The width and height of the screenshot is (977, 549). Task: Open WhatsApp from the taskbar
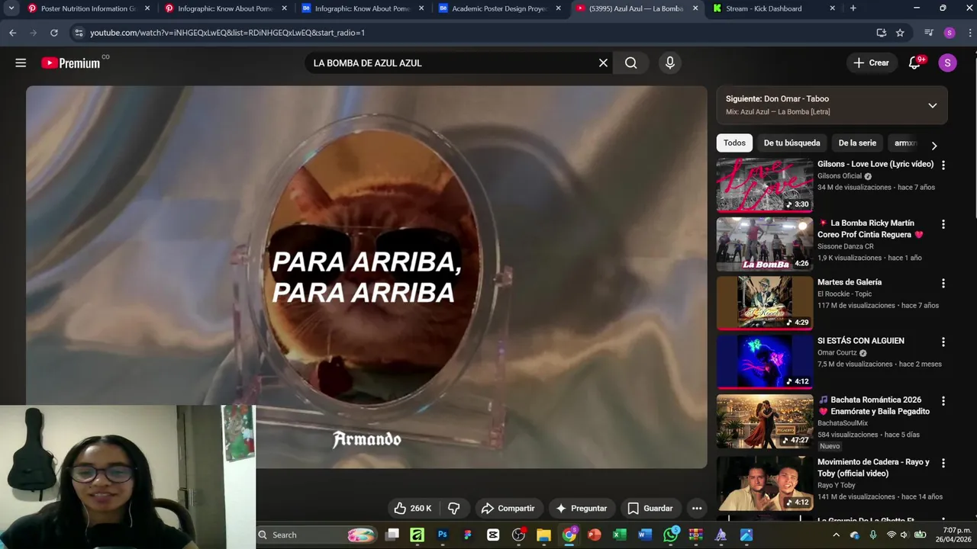point(670,535)
